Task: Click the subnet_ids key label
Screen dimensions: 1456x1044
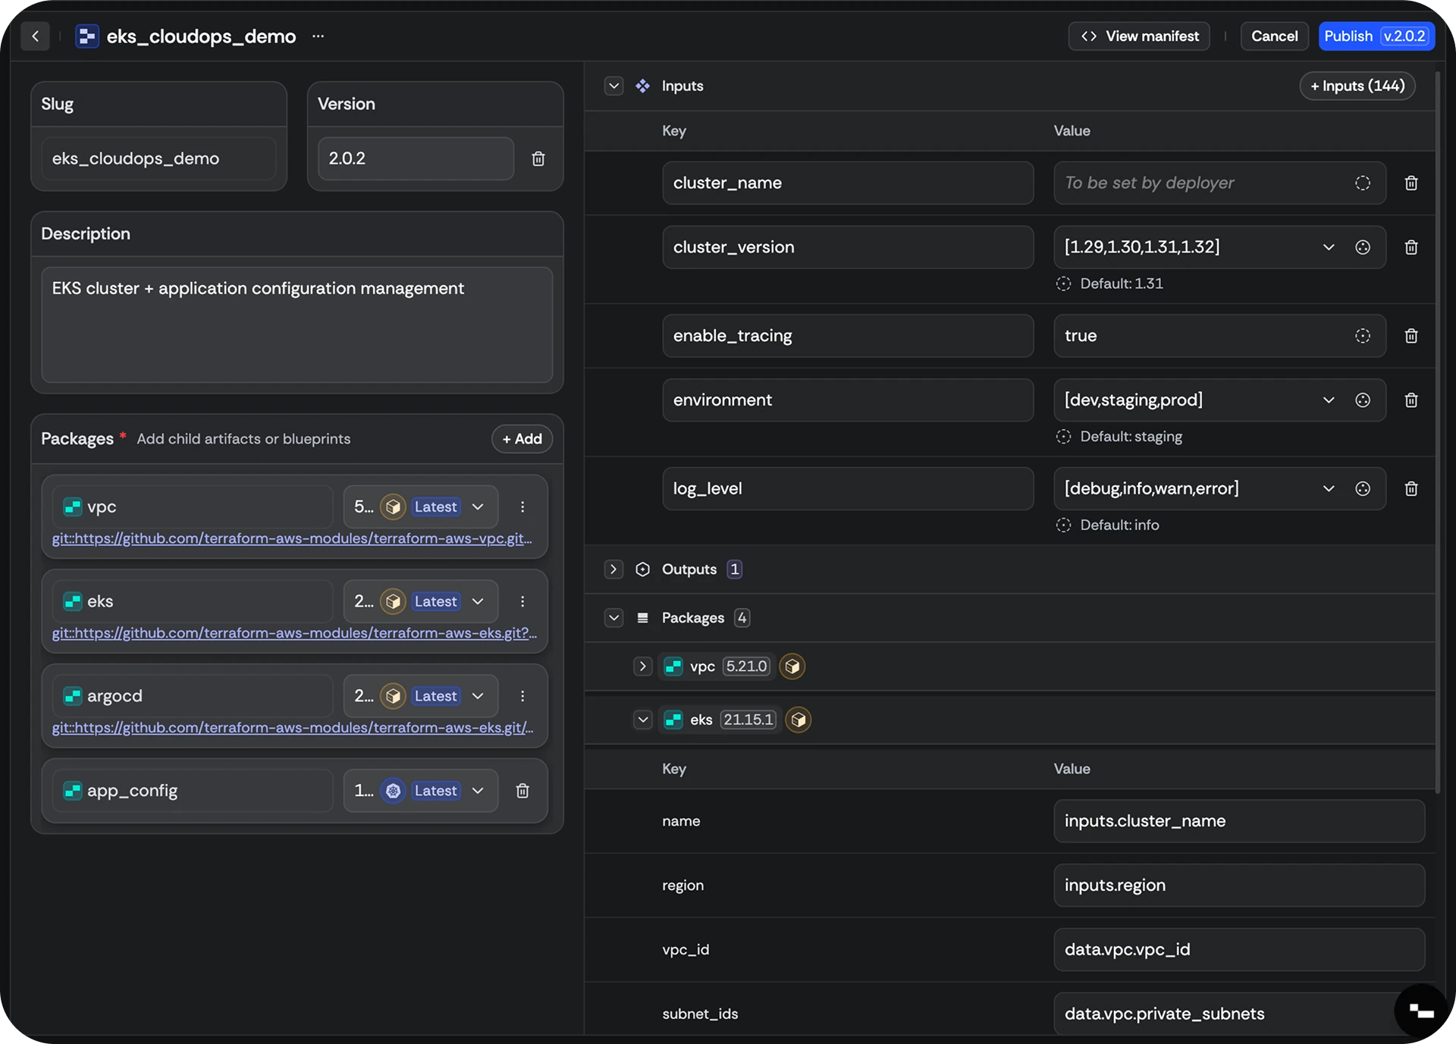Action: [x=700, y=1014]
